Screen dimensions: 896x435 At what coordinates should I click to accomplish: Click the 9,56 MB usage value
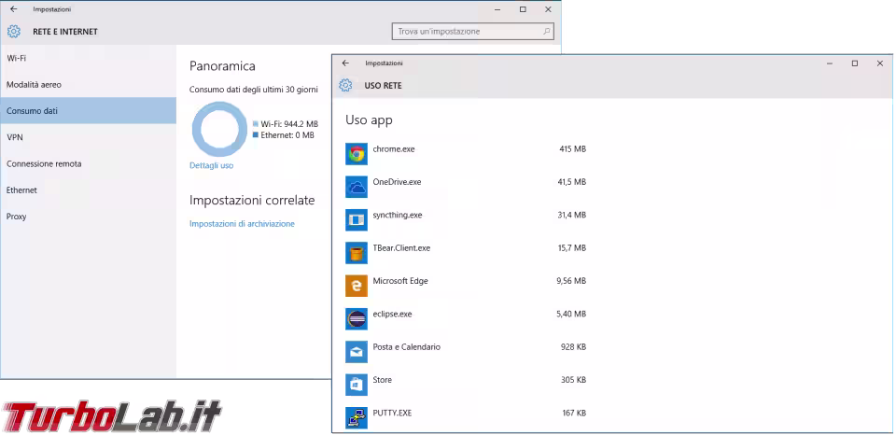pos(571,281)
